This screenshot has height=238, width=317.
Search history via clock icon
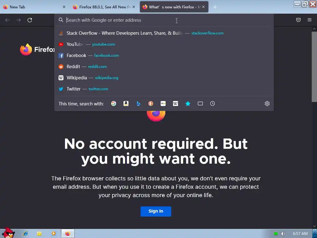coord(212,104)
